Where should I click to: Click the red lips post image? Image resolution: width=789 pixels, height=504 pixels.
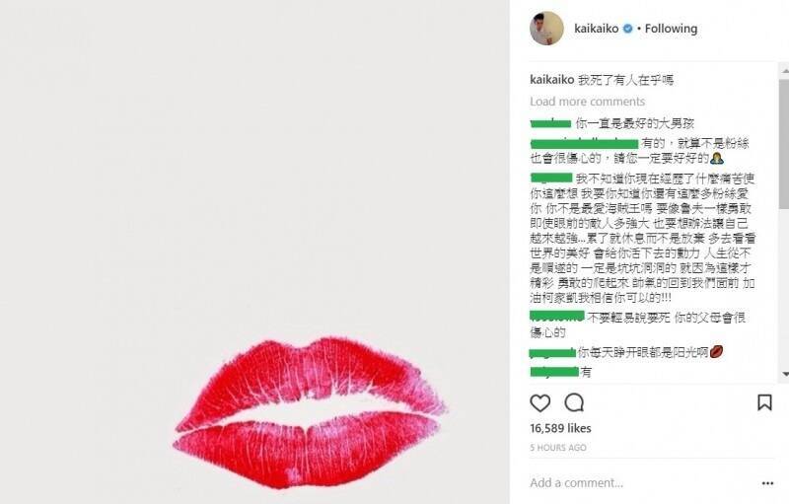[254, 252]
